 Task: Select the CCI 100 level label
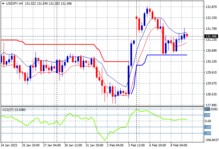tap(207, 115)
